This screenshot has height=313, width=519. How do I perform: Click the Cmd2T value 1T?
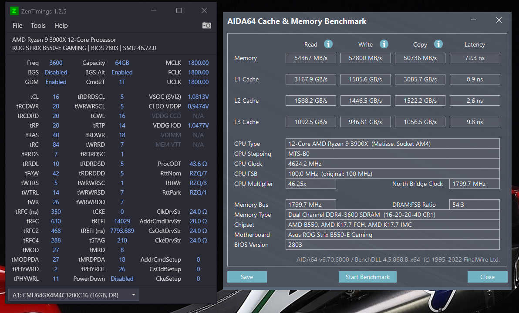tap(122, 82)
